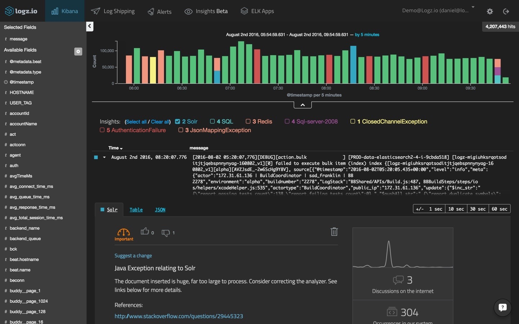Switch to the Solr tab

coord(109,210)
